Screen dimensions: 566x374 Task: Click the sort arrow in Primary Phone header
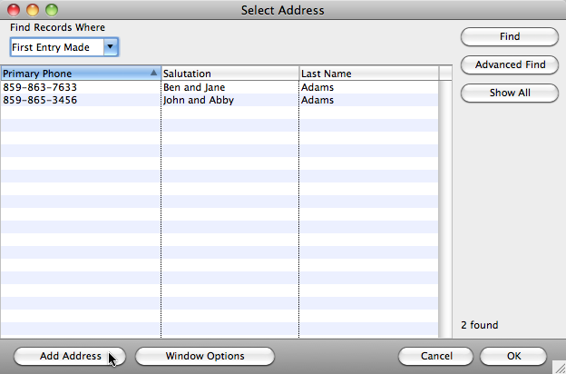coord(154,74)
